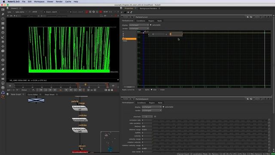Open the Draw nodes toolbar icon

3,14
